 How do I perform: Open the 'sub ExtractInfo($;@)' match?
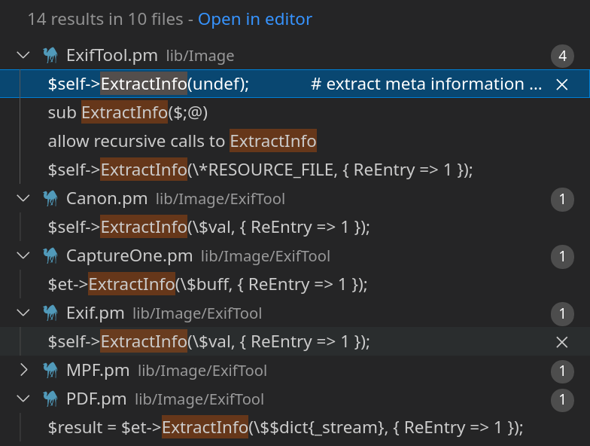(127, 113)
